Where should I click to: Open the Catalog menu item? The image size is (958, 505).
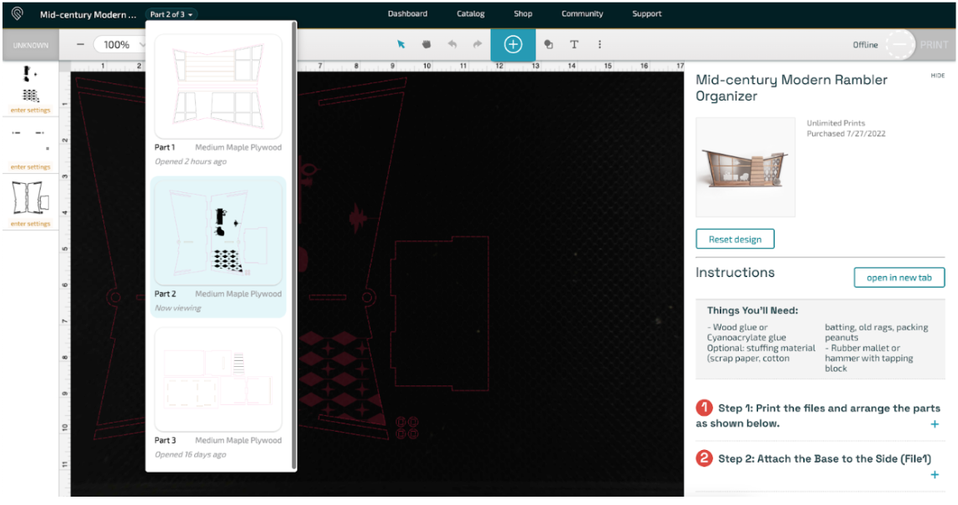click(x=471, y=14)
